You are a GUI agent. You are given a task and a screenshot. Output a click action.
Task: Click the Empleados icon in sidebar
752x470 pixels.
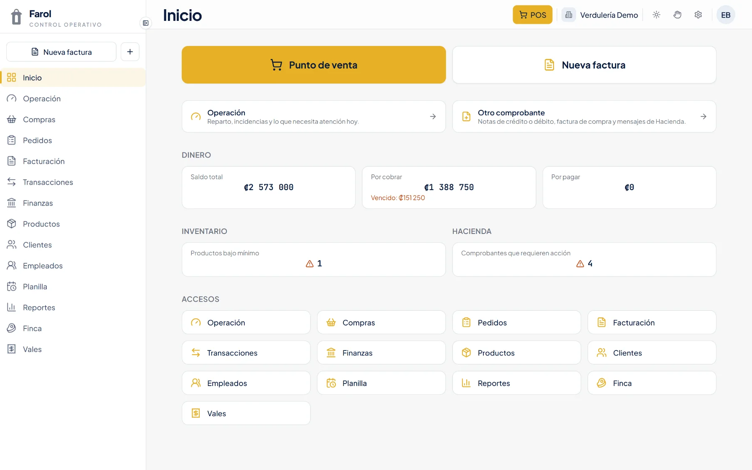tap(12, 266)
